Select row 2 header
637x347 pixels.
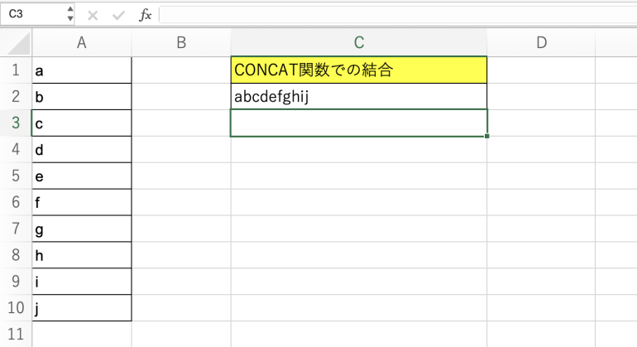click(16, 96)
